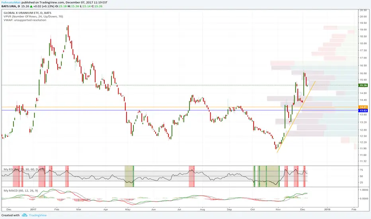The height and width of the screenshot is (219, 371).
Task: Click the blue 13.83 price label
Action: coord(363,111)
